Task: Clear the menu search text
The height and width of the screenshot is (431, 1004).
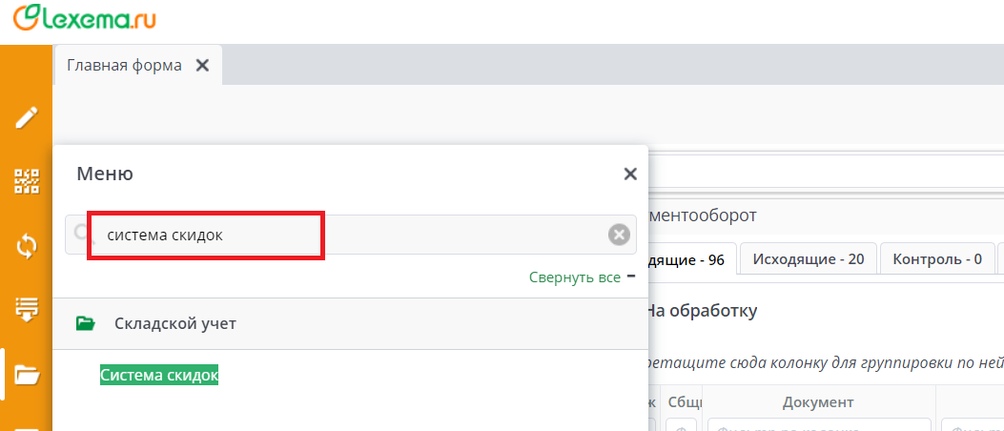Action: [x=619, y=235]
